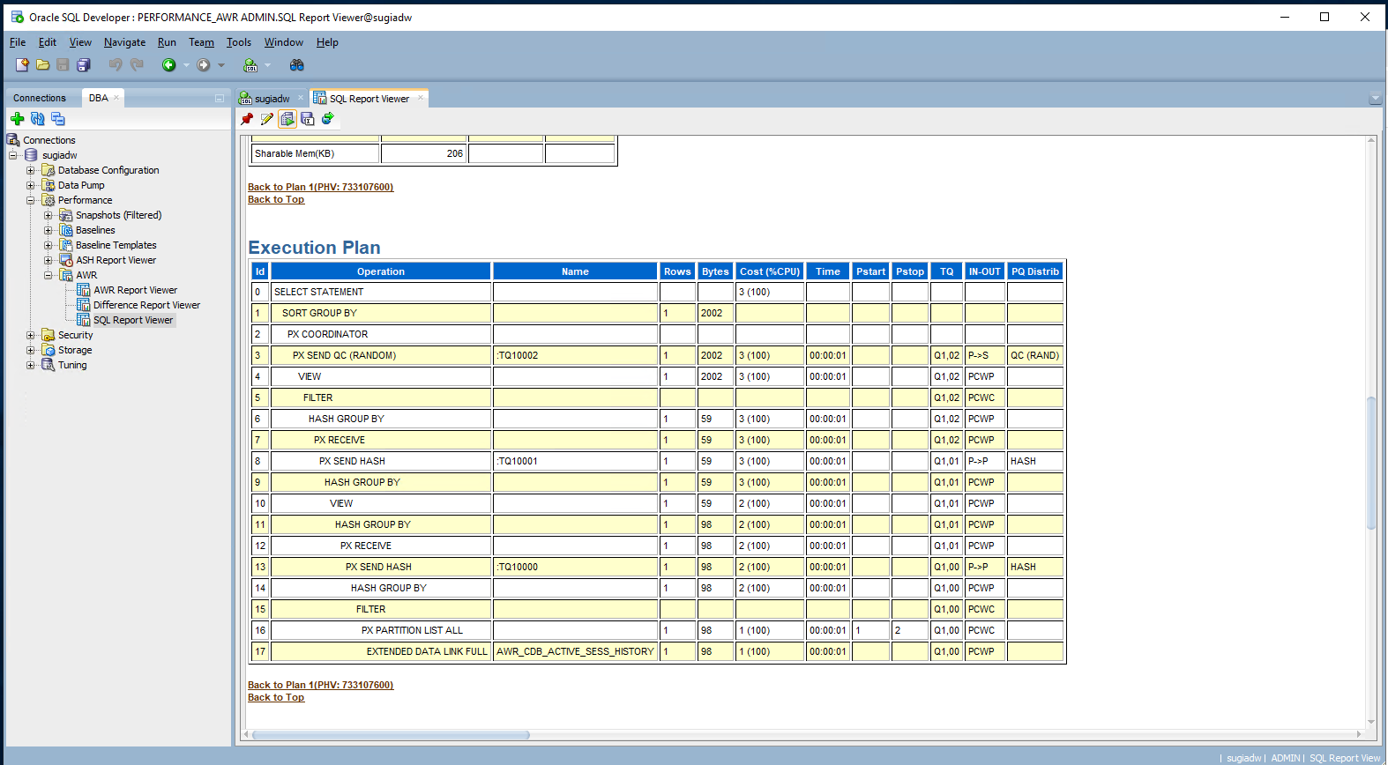Click the Data Pump folder icon
This screenshot has width=1388, height=765.
click(49, 185)
